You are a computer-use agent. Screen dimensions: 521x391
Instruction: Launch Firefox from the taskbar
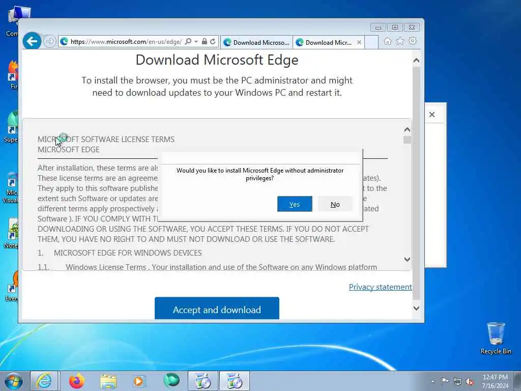[77, 381]
